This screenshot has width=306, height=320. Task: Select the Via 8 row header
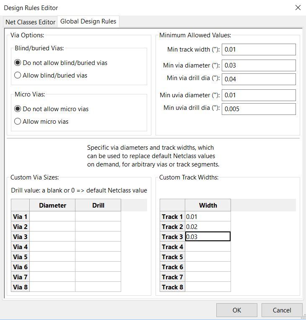[x=20, y=287]
